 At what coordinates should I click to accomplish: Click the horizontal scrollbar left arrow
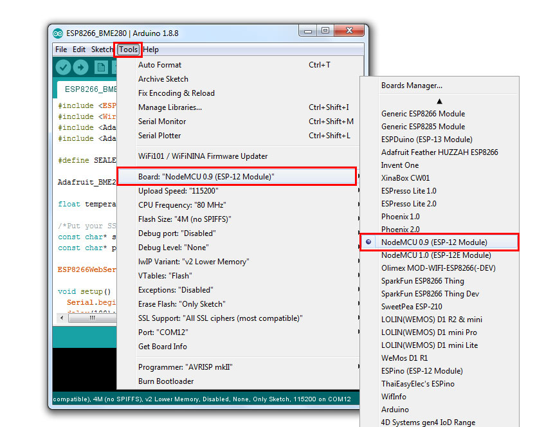[62, 318]
